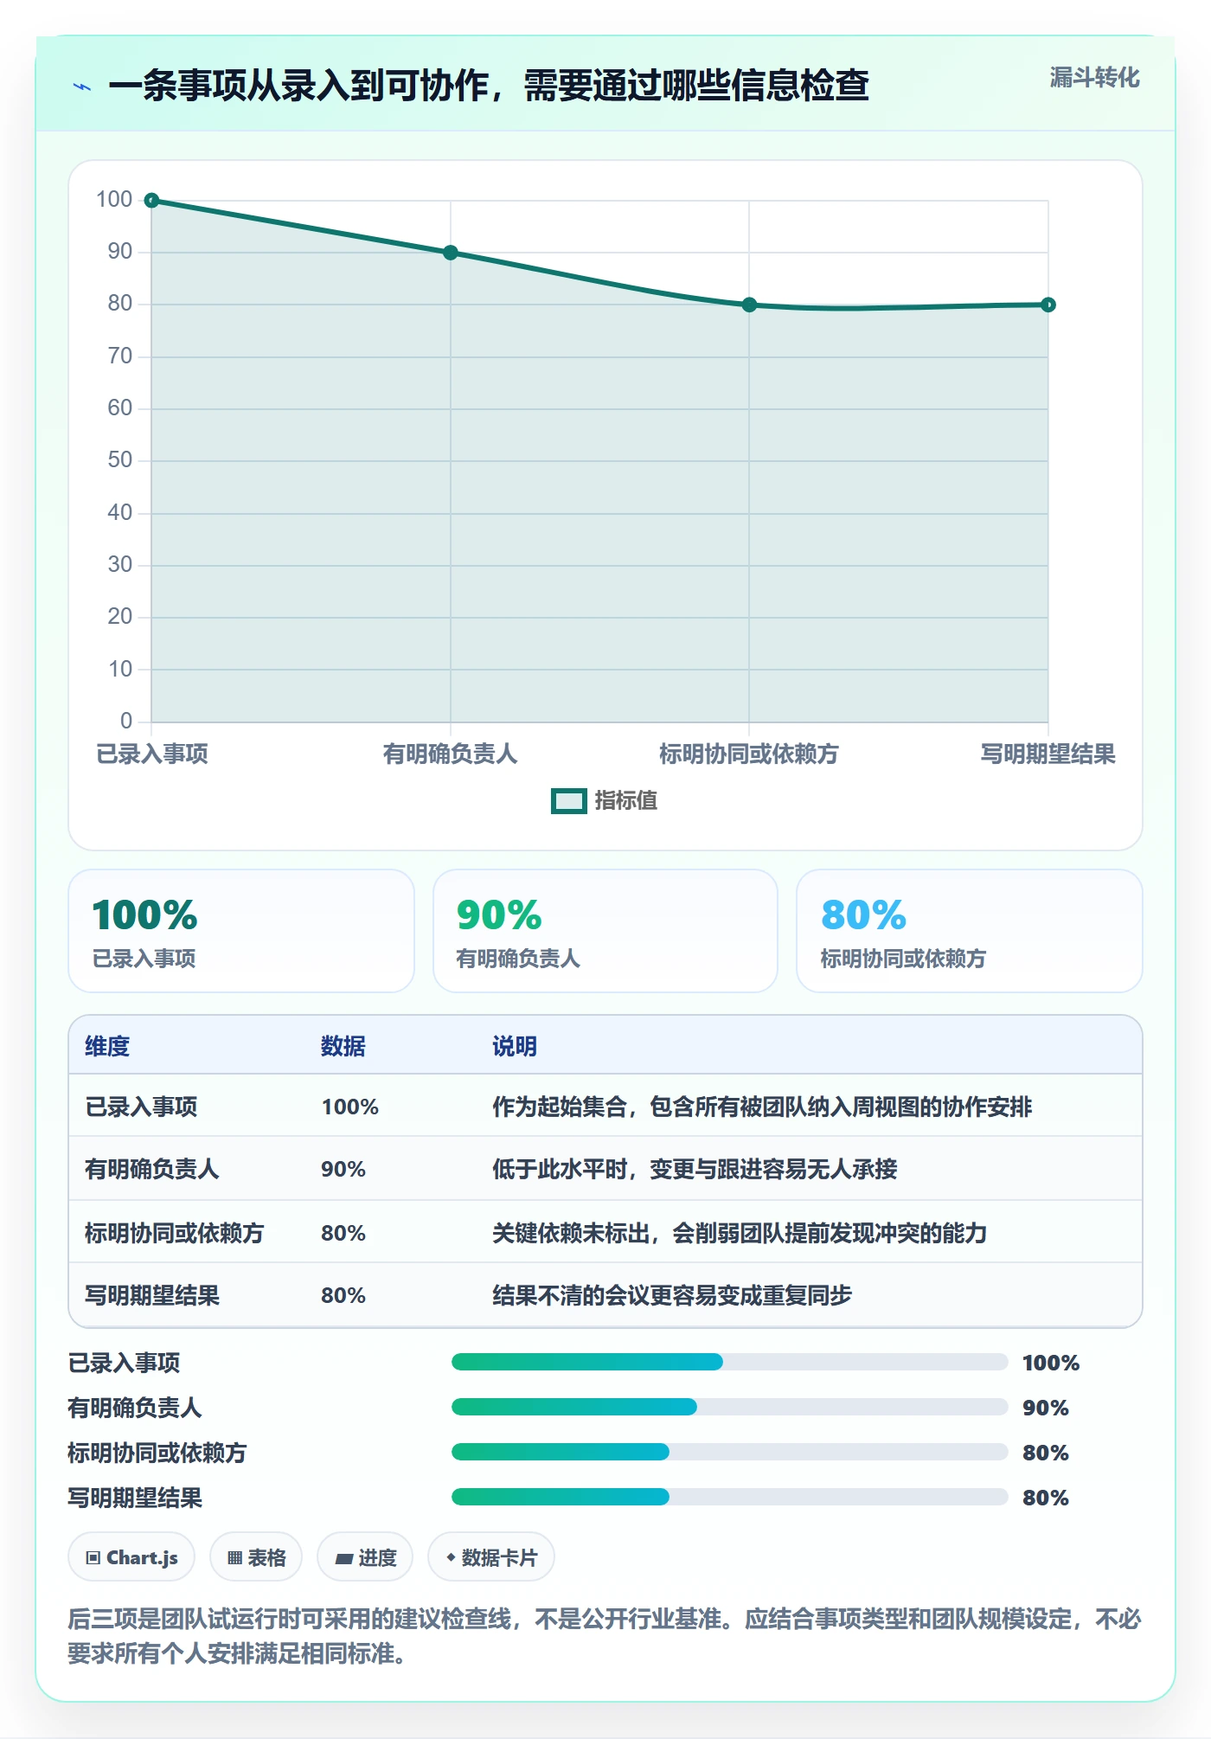Click the x-axis label 有明确负责人 on chart

click(x=451, y=754)
